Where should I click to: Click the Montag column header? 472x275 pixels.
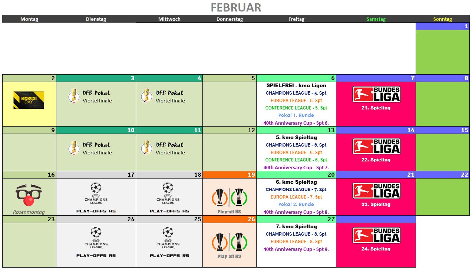click(29, 19)
